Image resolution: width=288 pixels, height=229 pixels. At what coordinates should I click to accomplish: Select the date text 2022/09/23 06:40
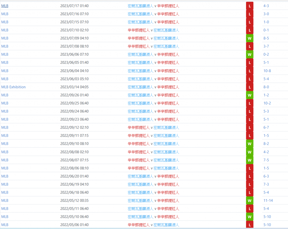coord(74,119)
